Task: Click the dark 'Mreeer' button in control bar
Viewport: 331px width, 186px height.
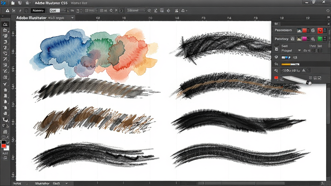Action: pyautogui.click(x=38, y=10)
